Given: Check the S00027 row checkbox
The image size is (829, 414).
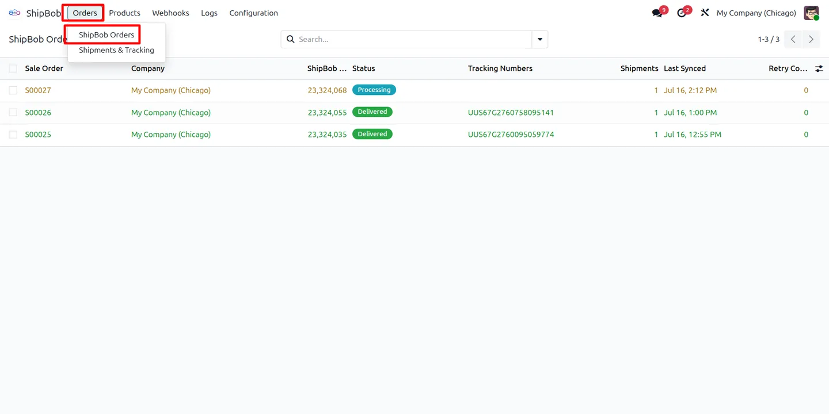Looking at the screenshot, I should [x=13, y=90].
